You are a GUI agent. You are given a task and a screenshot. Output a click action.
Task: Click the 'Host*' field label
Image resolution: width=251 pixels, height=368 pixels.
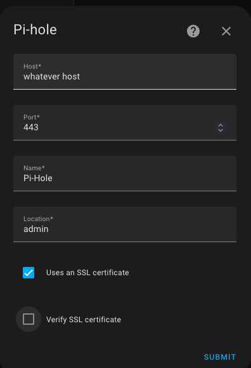[x=32, y=67]
